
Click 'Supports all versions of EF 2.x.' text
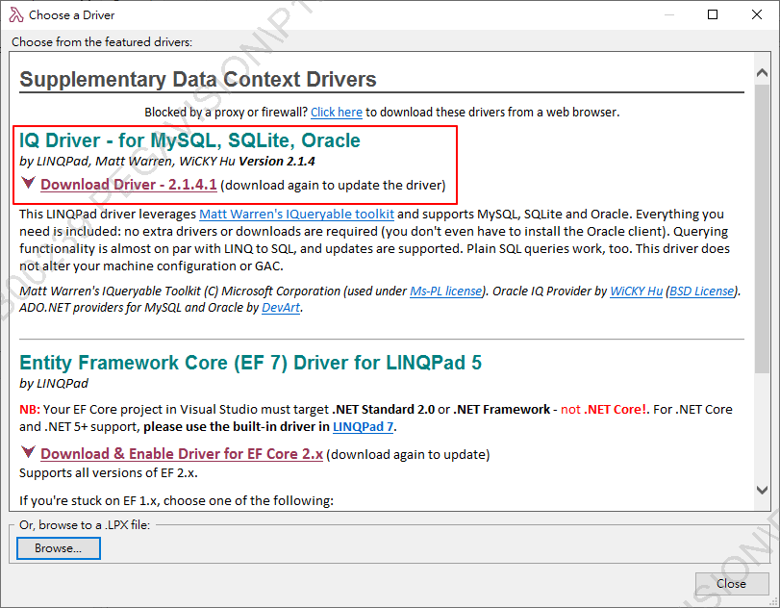coord(109,472)
